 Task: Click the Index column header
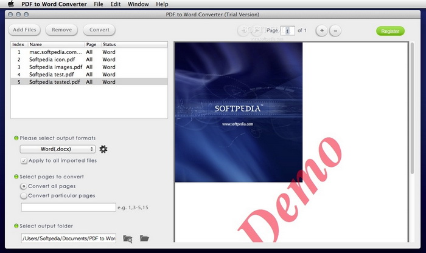click(x=18, y=44)
